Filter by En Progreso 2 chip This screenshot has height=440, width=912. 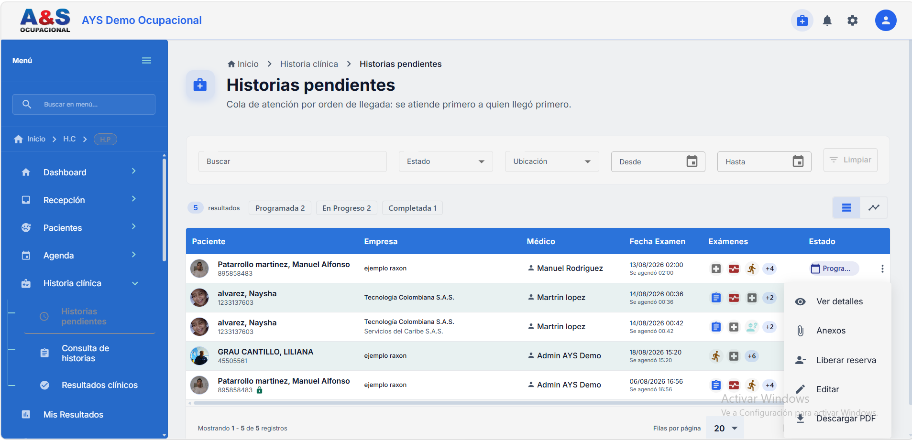(x=346, y=208)
